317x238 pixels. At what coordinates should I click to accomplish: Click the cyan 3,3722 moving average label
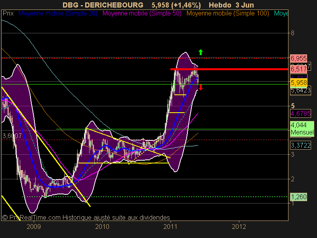pos(300,145)
